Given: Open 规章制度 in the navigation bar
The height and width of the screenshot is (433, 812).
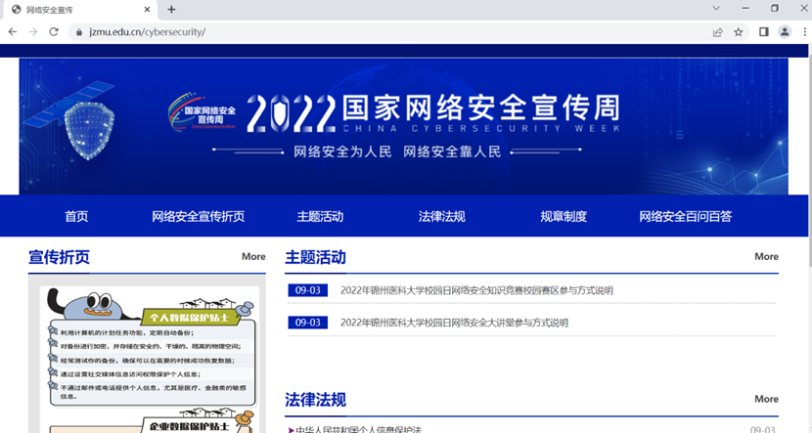Looking at the screenshot, I should click(x=564, y=216).
